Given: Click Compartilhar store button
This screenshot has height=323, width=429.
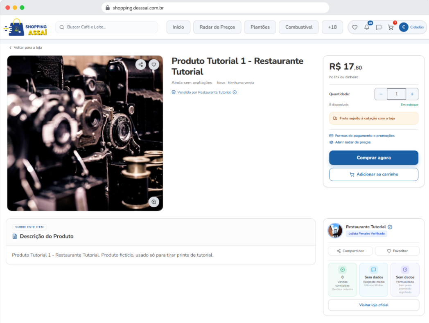Looking at the screenshot, I should coord(350,251).
